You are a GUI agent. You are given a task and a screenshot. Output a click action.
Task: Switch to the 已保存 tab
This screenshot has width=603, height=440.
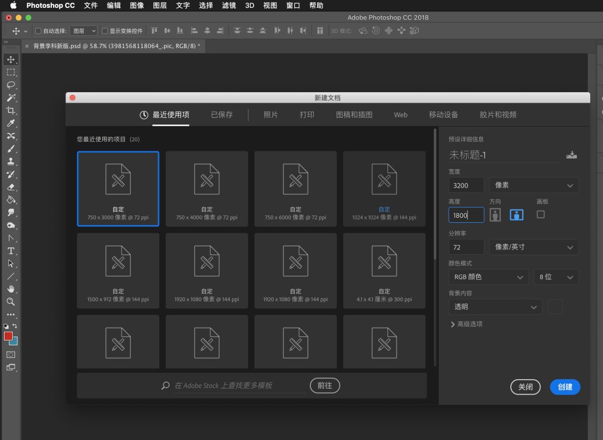tap(222, 114)
